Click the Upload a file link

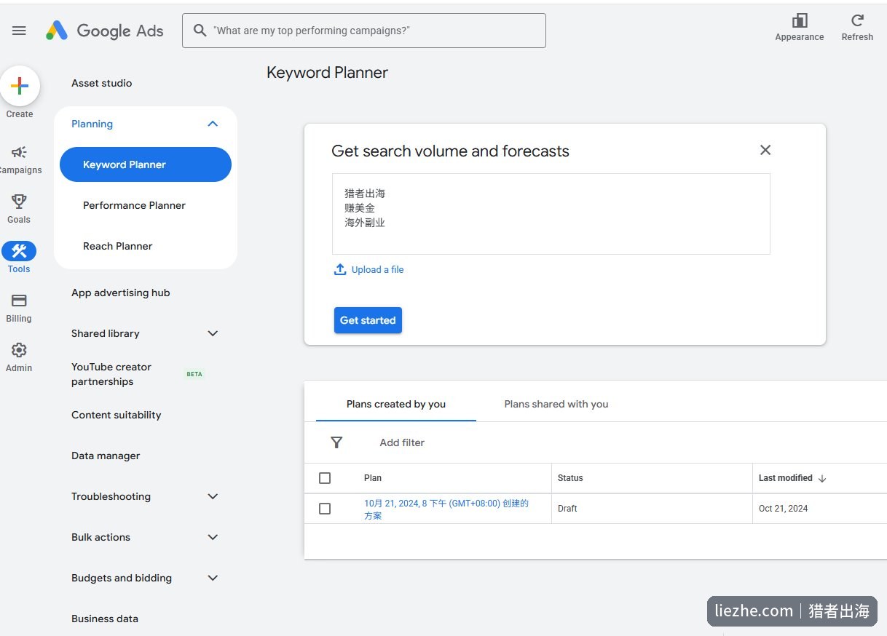click(377, 269)
